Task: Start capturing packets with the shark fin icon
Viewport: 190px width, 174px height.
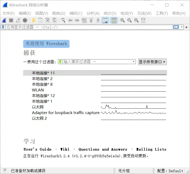Action: click(x=4, y=20)
